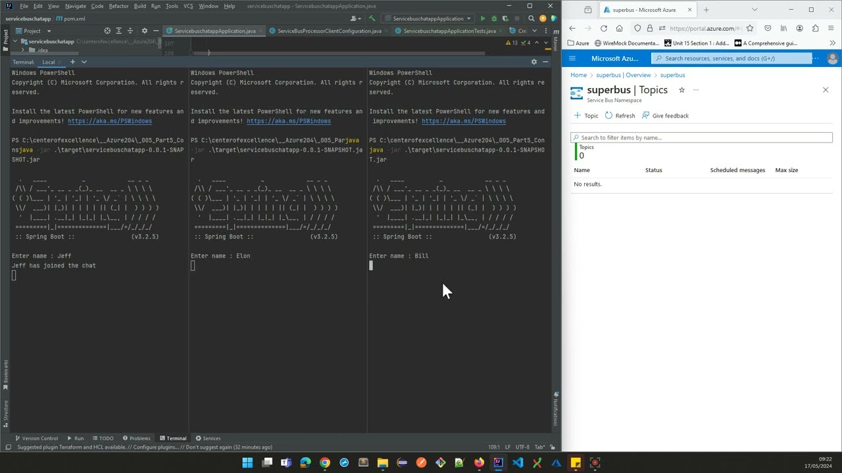This screenshot has width=842, height=473.
Task: Open Services tool window
Action: click(207, 438)
